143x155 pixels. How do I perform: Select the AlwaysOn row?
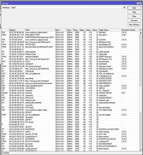pos(70,117)
